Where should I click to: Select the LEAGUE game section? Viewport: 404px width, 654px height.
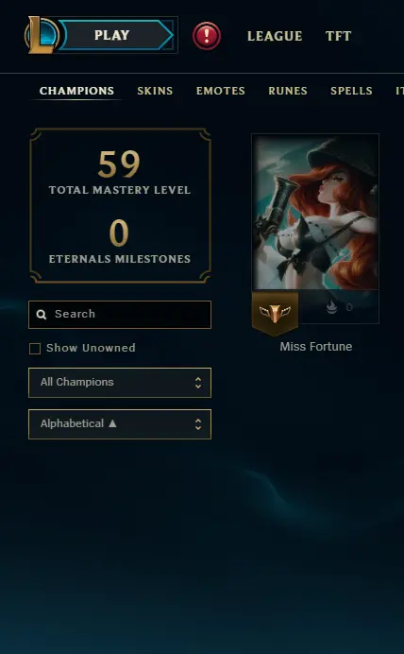[x=275, y=36]
